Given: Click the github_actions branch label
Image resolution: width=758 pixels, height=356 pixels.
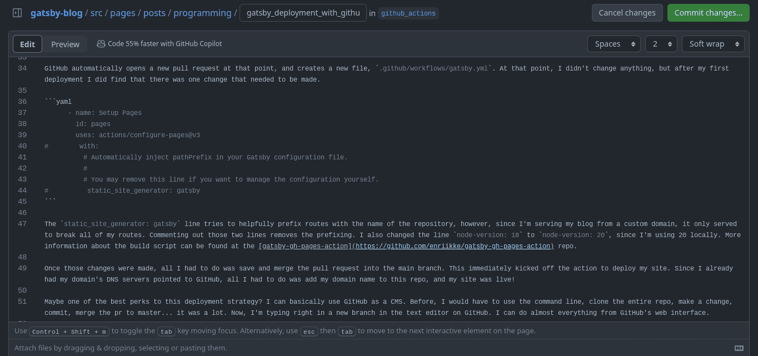Looking at the screenshot, I should click(408, 13).
